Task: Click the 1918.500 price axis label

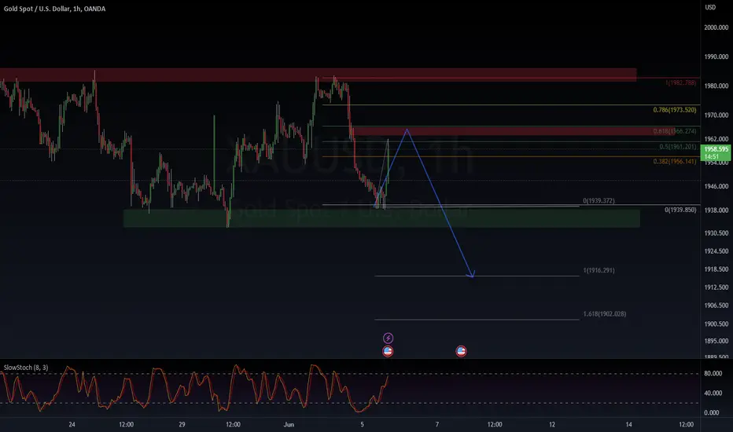Action: (716, 269)
